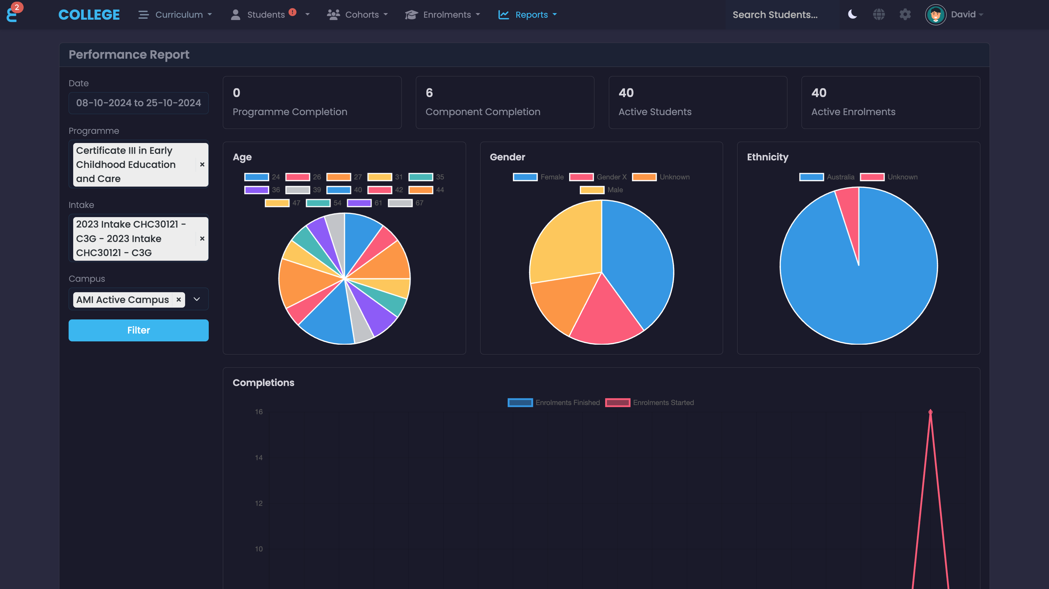Toggle Enrolments Started legend swatch

coord(617,402)
